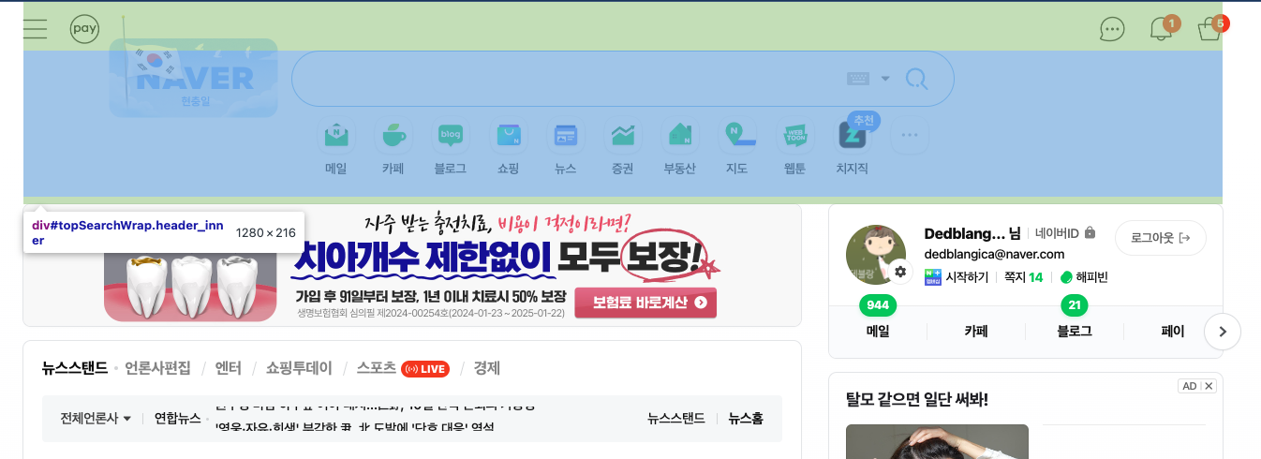Click the Dedblang... username
1261x459 pixels.
pyautogui.click(x=964, y=233)
